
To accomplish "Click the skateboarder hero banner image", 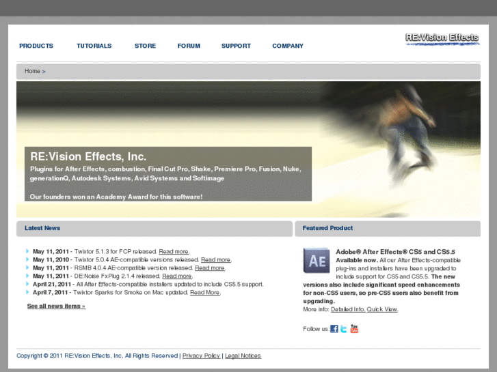I will pos(249,149).
